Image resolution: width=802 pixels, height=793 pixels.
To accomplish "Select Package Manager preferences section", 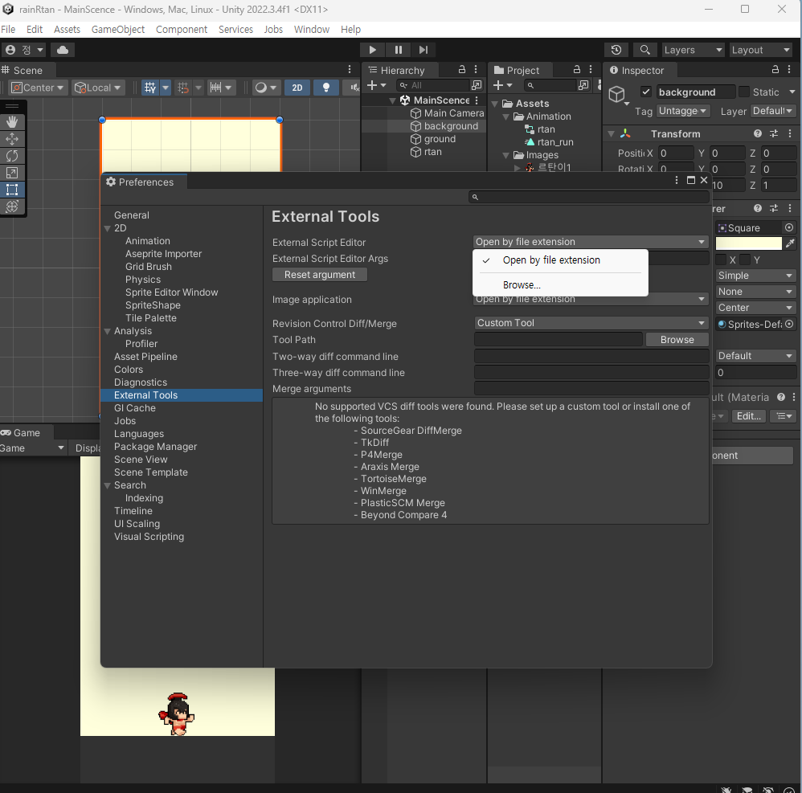I will pyautogui.click(x=155, y=447).
